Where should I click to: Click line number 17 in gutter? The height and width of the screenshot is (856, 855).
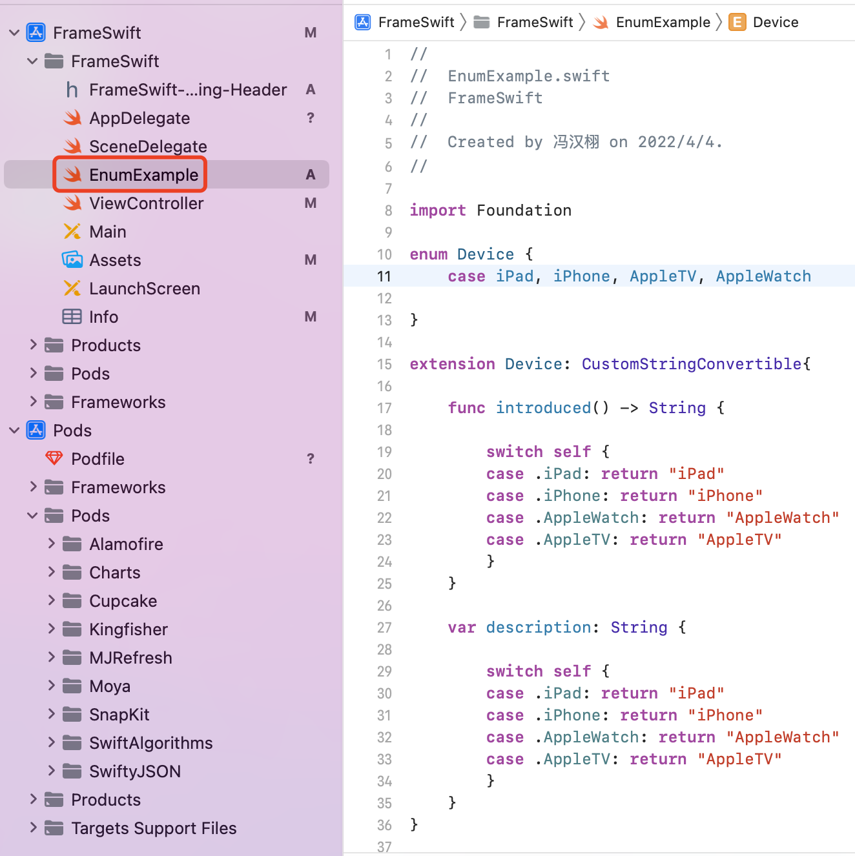tap(384, 408)
